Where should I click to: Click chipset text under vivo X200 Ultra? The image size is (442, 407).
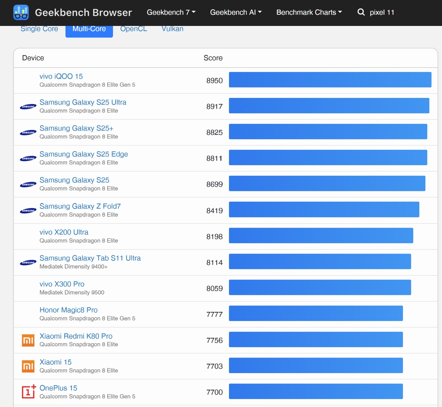(x=79, y=241)
